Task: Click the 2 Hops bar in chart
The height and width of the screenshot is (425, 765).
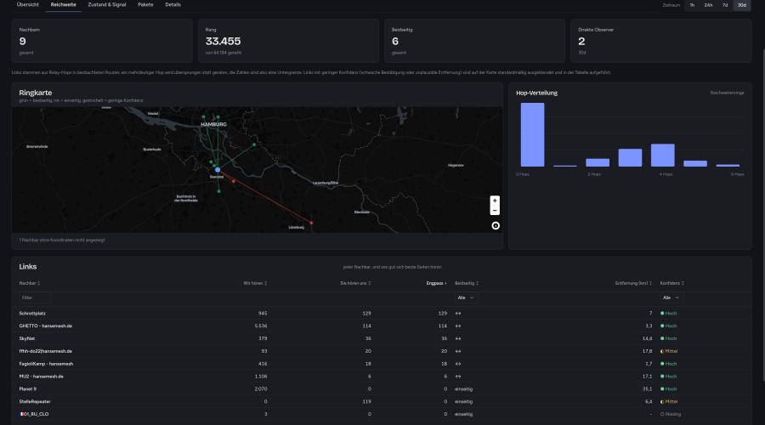Action: (598, 163)
